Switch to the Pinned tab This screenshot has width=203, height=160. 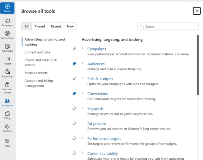coord(40,26)
